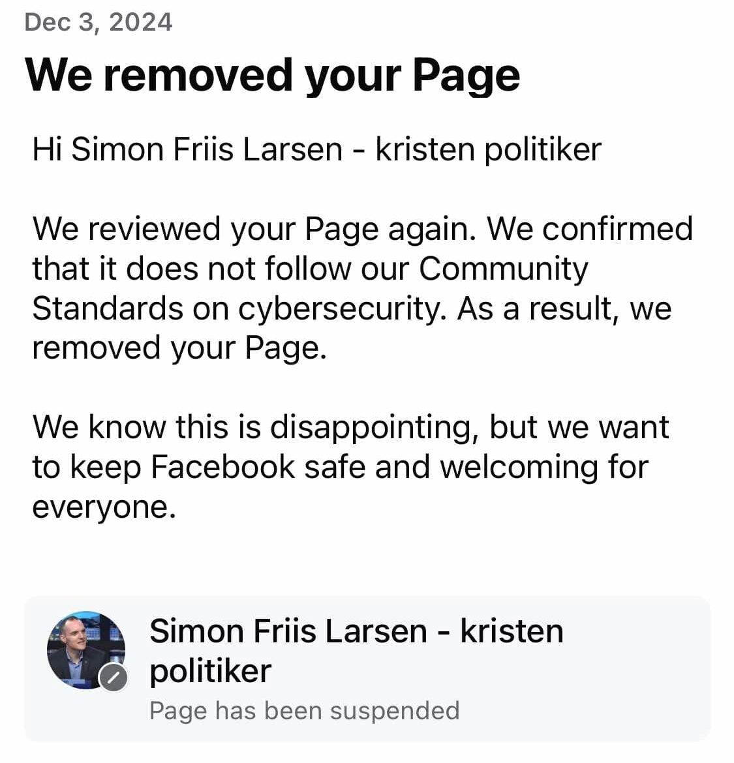Click the gray suspended badge icon
The width and height of the screenshot is (734, 763).
pyautogui.click(x=114, y=678)
